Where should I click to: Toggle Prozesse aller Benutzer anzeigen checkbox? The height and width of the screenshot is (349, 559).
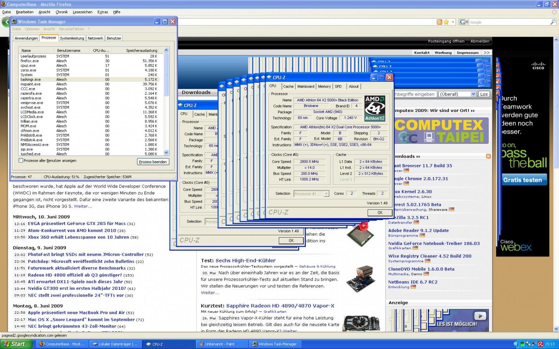click(21, 161)
